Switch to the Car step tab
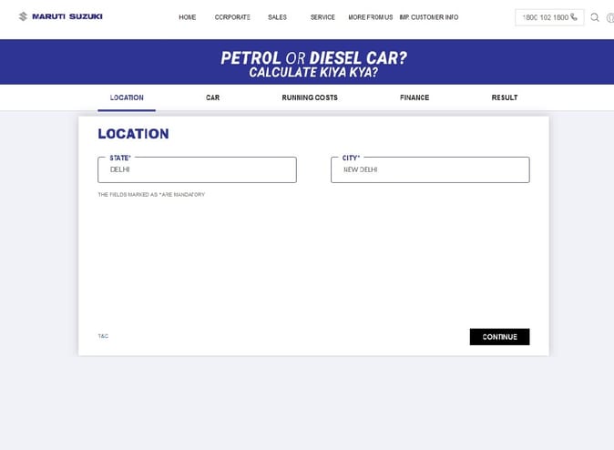 (212, 97)
